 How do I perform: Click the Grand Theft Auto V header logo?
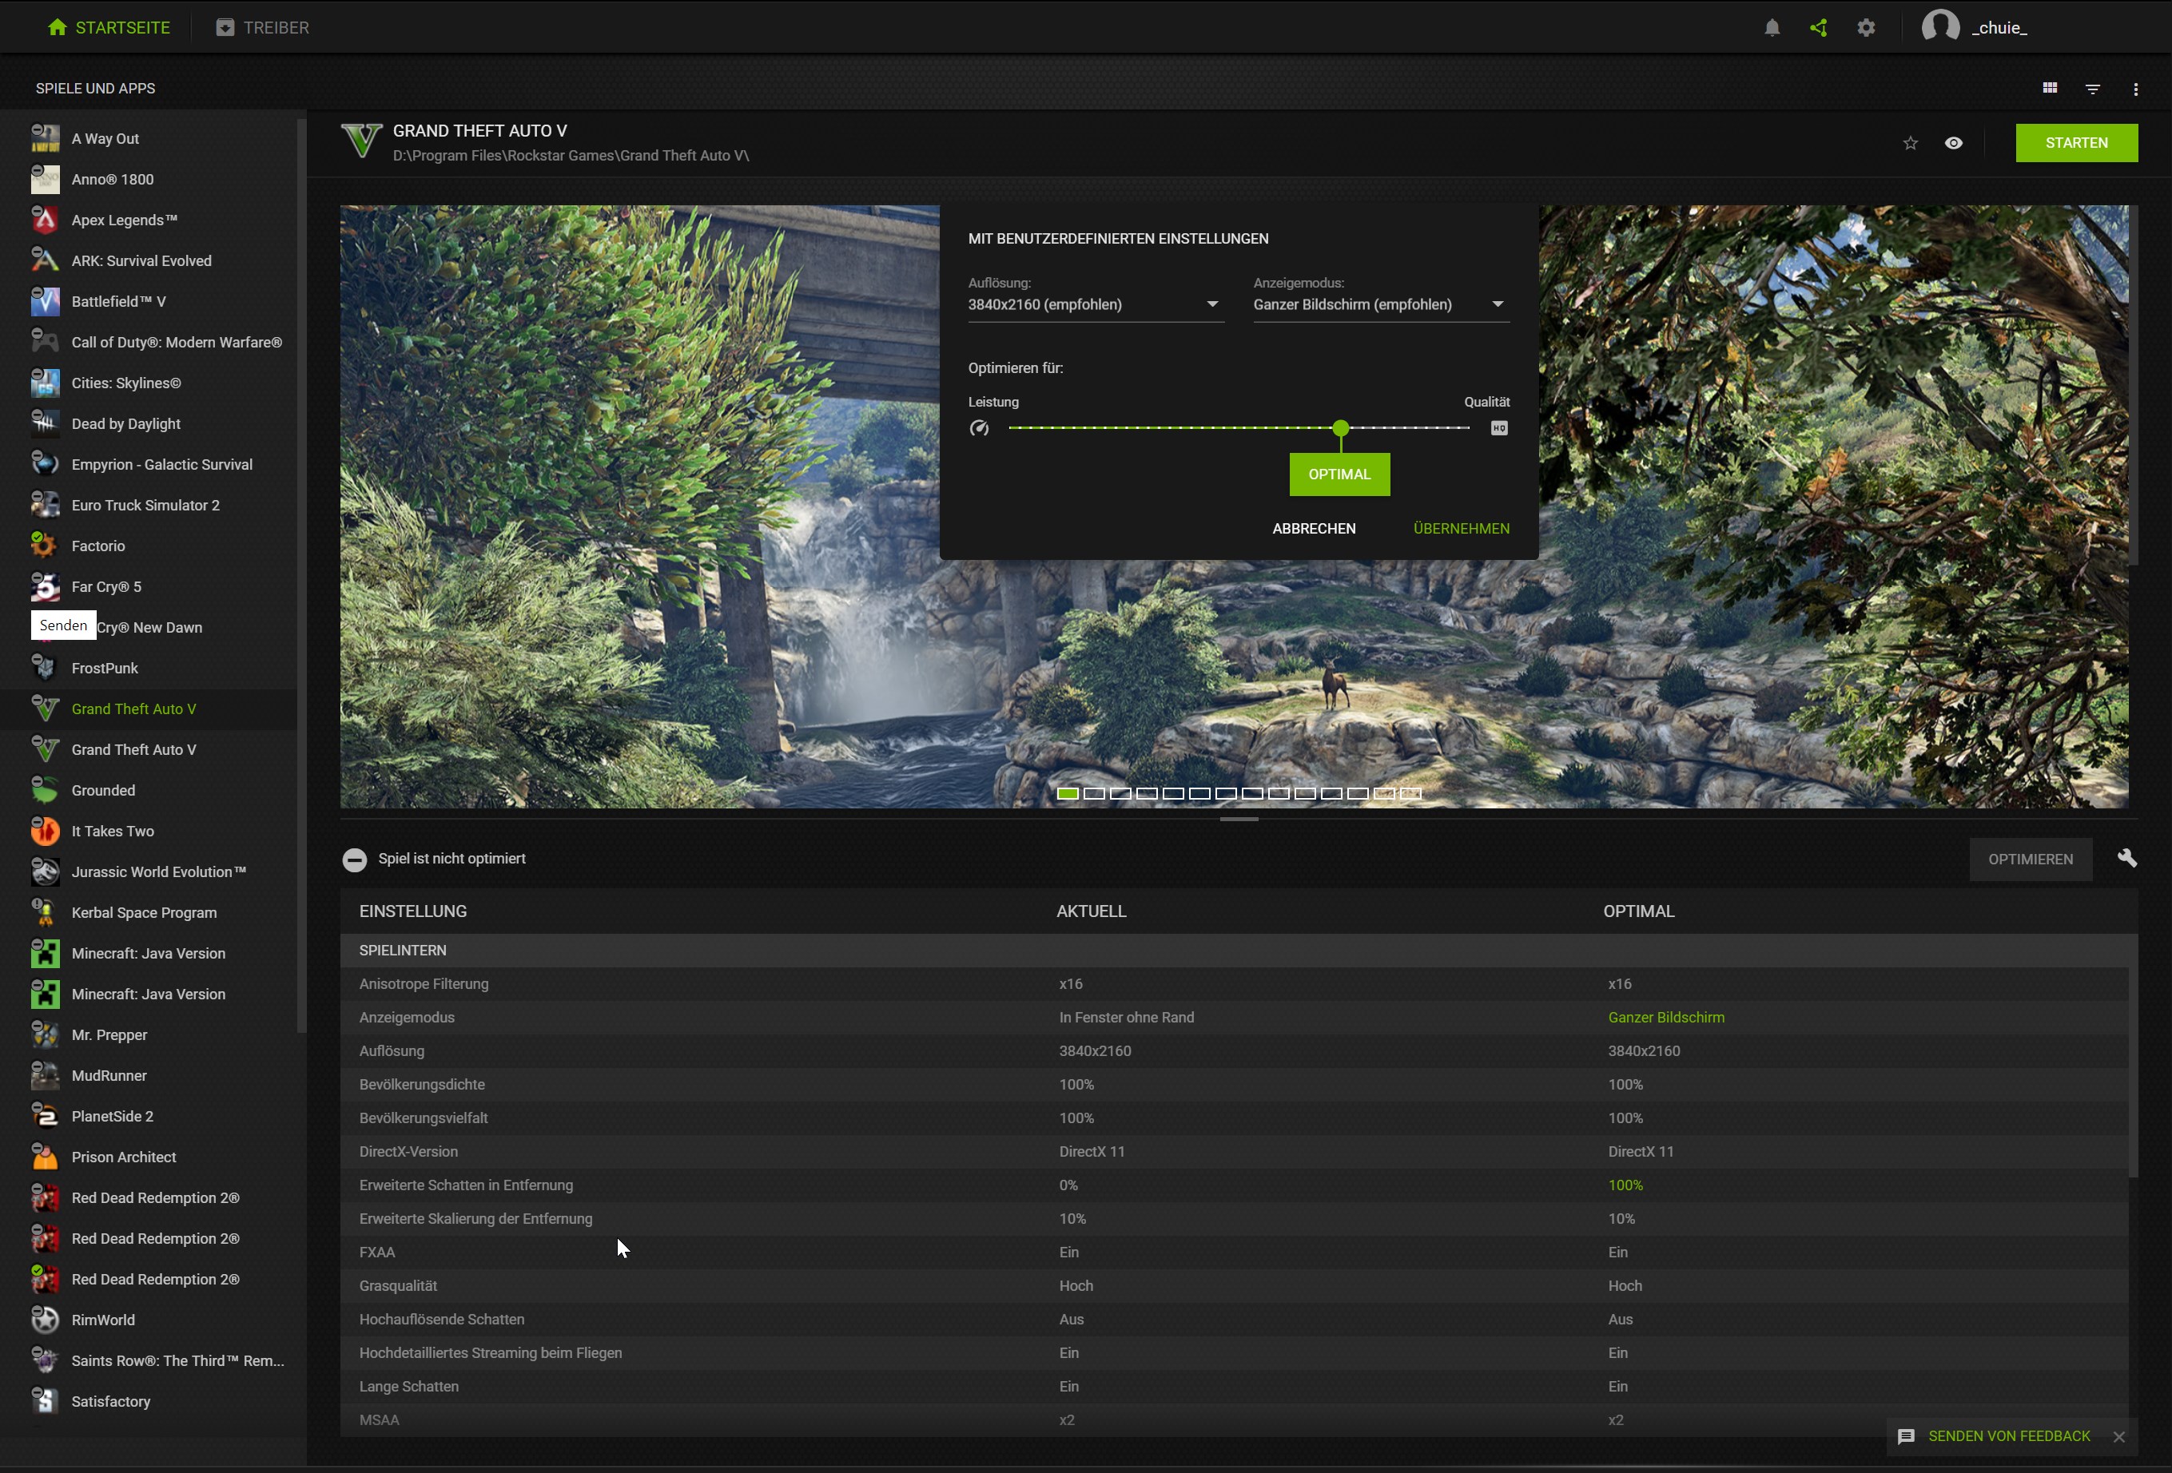[362, 141]
